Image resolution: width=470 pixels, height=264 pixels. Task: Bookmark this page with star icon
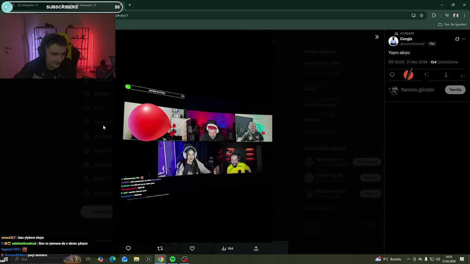pyautogui.click(x=422, y=15)
